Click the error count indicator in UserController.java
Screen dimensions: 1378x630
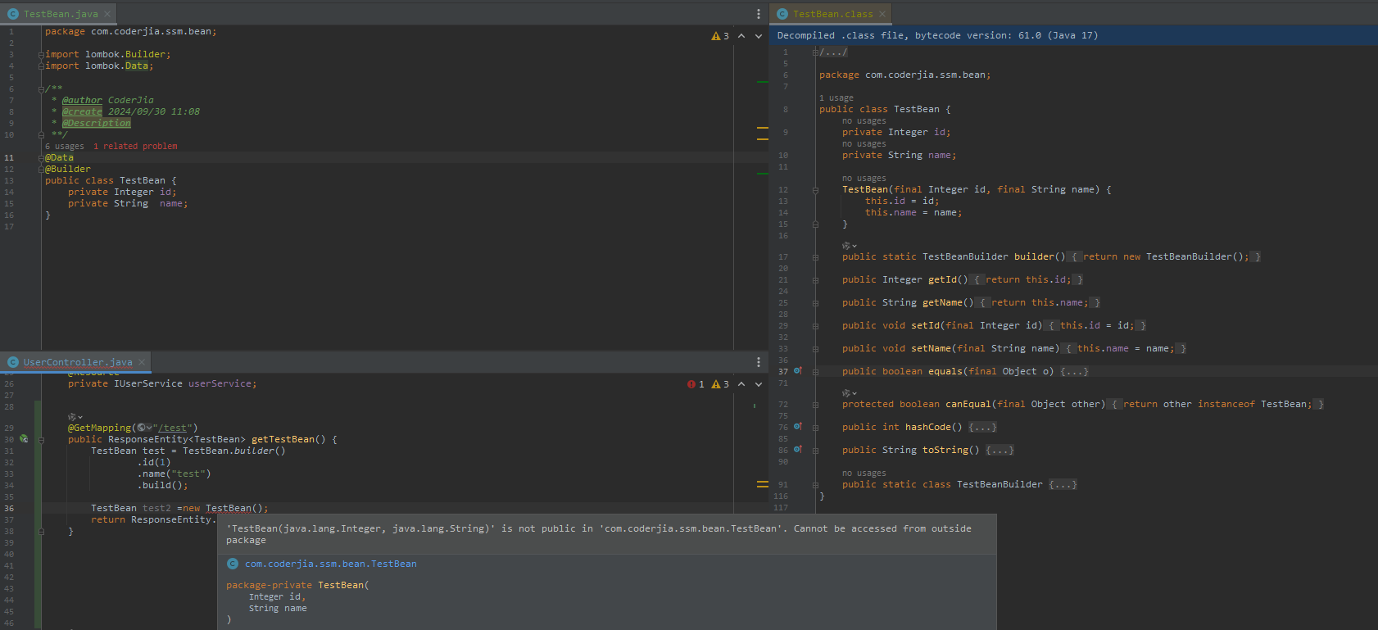coord(696,384)
